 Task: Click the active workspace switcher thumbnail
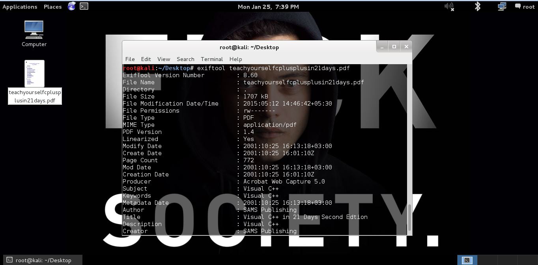pyautogui.click(x=467, y=260)
